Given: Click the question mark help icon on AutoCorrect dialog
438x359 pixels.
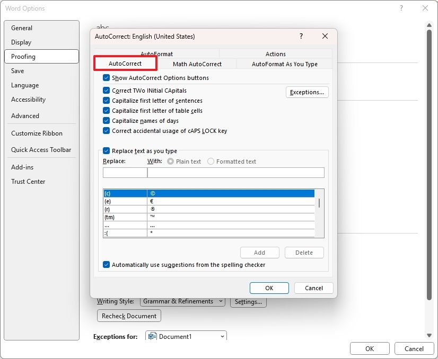Looking at the screenshot, I should pyautogui.click(x=301, y=36).
